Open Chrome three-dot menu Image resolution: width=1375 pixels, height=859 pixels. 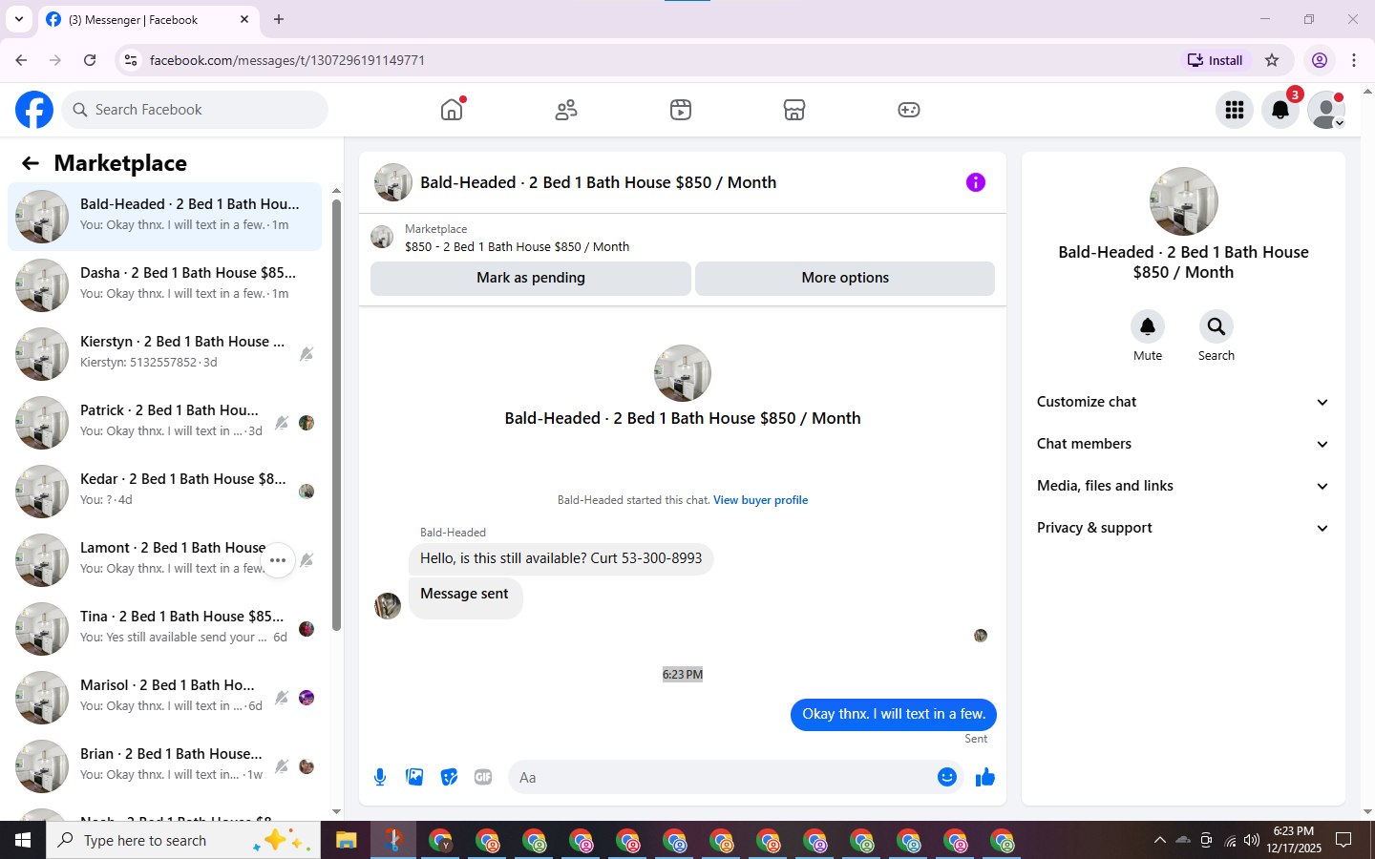click(1354, 60)
